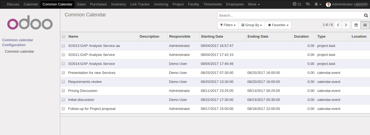Select all rows with header checkbox
The width and height of the screenshot is (370, 135).
(x=64, y=36)
